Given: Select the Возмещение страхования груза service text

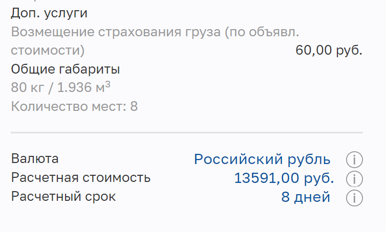Looking at the screenshot, I should pos(116,32).
